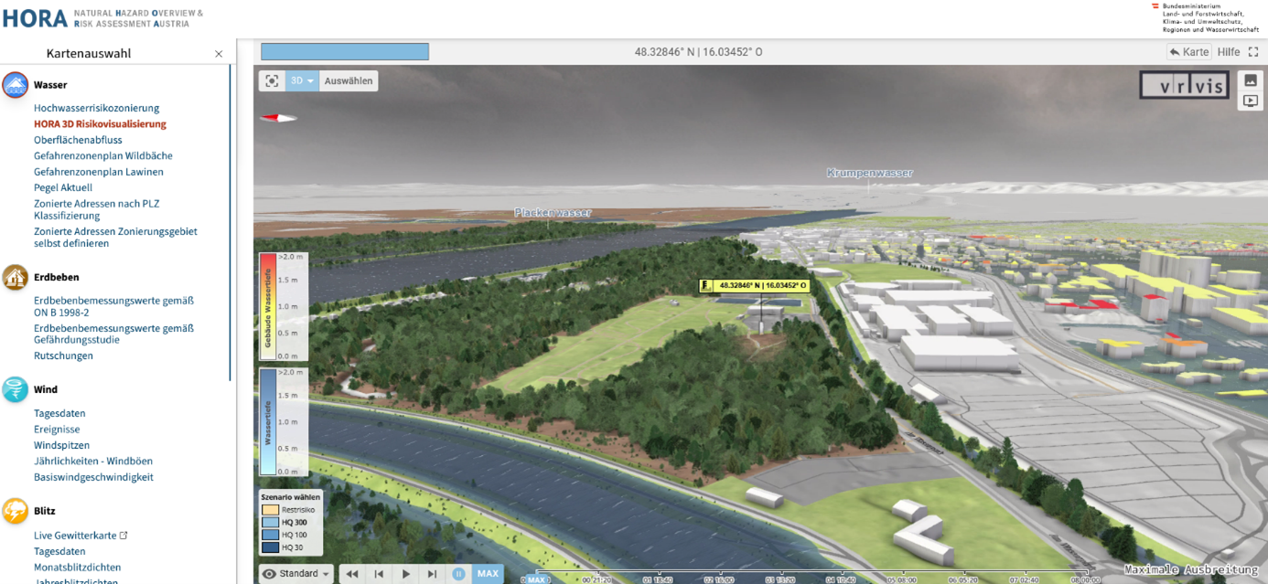Click the location marker flag icon
Screen dimensions: 1268x584
point(705,285)
